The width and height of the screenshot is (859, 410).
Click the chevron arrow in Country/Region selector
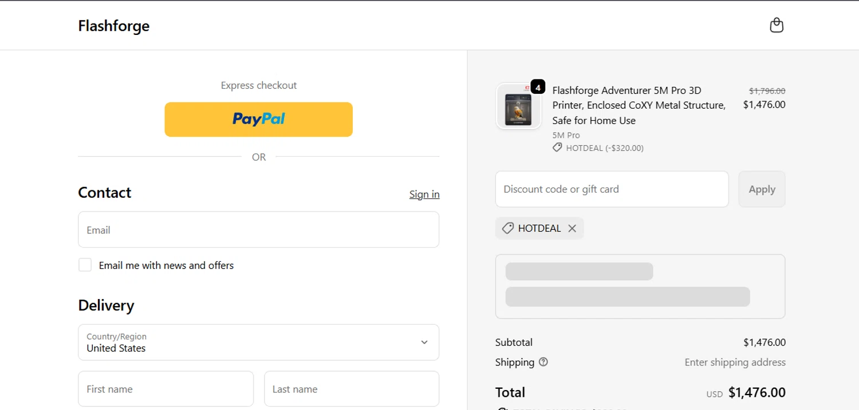[424, 343]
